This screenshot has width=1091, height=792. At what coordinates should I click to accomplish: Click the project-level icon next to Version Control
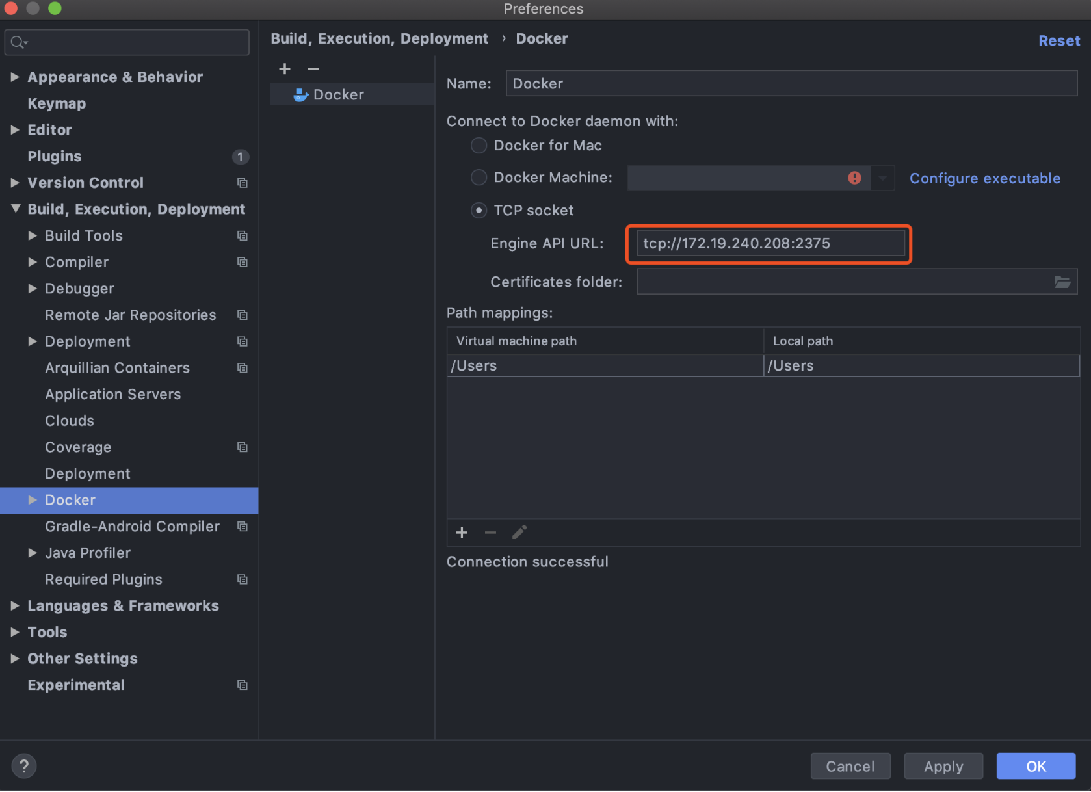click(x=243, y=183)
